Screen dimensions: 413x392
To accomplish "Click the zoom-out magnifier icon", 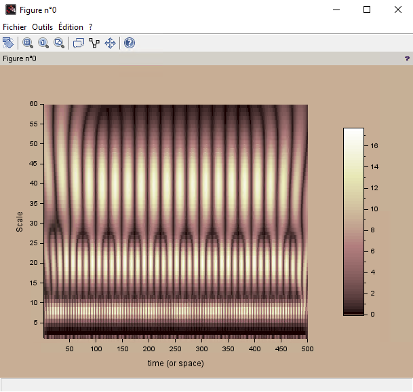I will [59, 43].
